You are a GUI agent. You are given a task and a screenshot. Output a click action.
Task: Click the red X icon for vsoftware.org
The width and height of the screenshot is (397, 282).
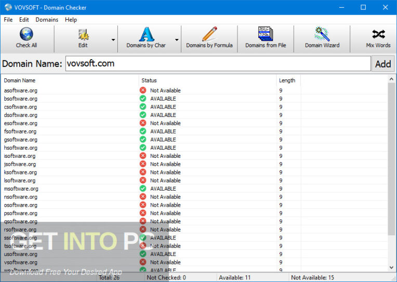coord(143,262)
